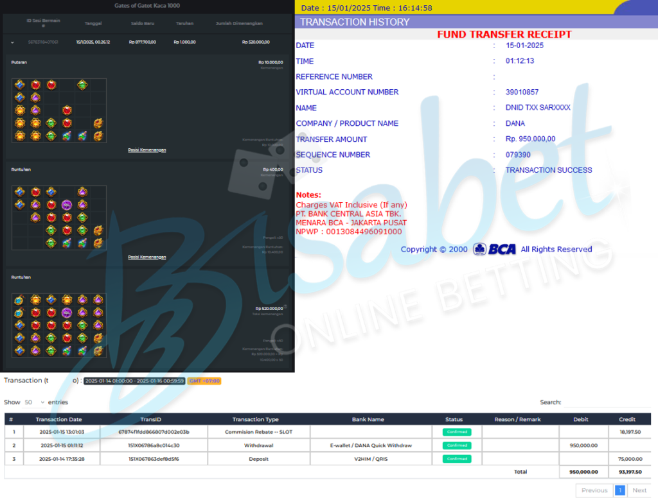Click the first Posisi Kemenangan link

[147, 150]
